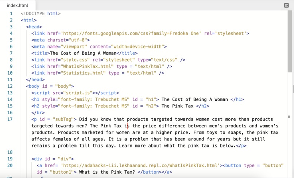Click the vertical scrollbar thumb
This screenshot has width=294, height=178.
(290, 41)
